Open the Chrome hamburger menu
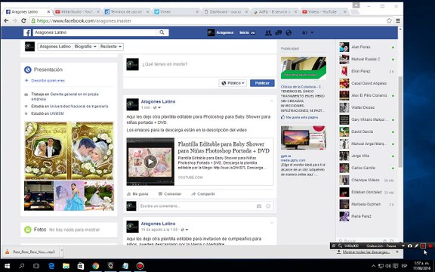Screen dimensions: 435x272 (x=398, y=21)
